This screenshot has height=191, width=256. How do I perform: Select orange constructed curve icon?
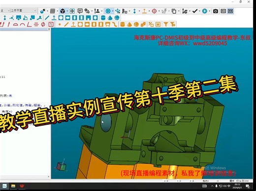[115, 25]
